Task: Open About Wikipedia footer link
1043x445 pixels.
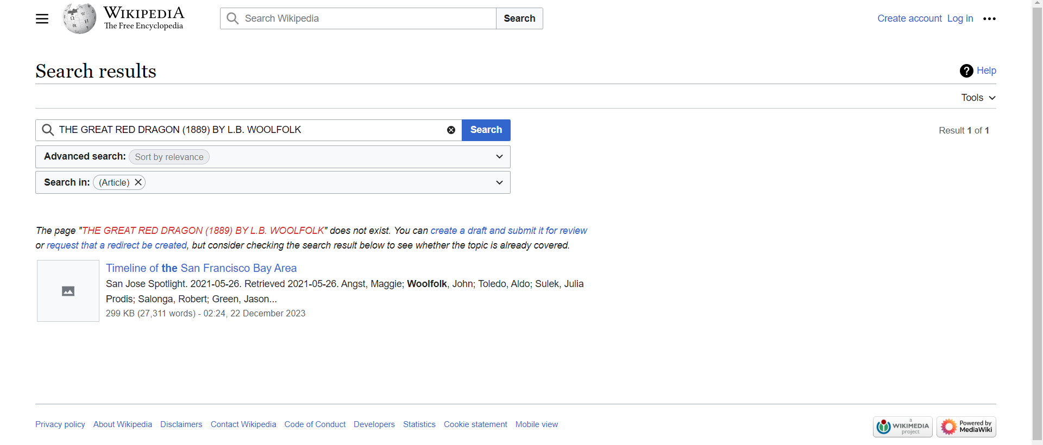Action: click(123, 424)
